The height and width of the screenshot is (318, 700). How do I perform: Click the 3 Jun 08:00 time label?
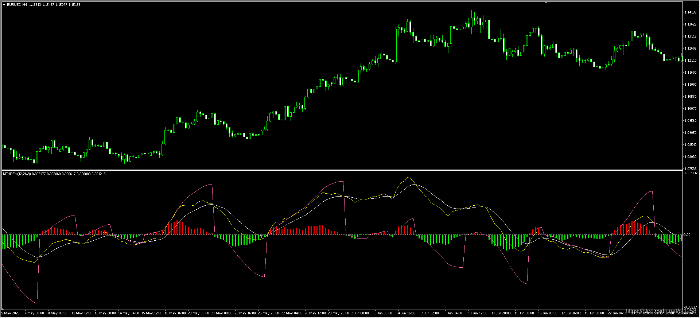(x=384, y=313)
